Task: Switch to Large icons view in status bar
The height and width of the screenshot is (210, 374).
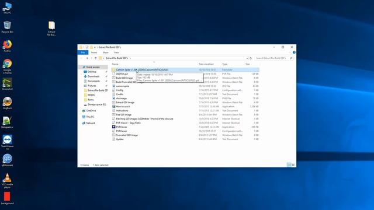Action: click(x=293, y=164)
